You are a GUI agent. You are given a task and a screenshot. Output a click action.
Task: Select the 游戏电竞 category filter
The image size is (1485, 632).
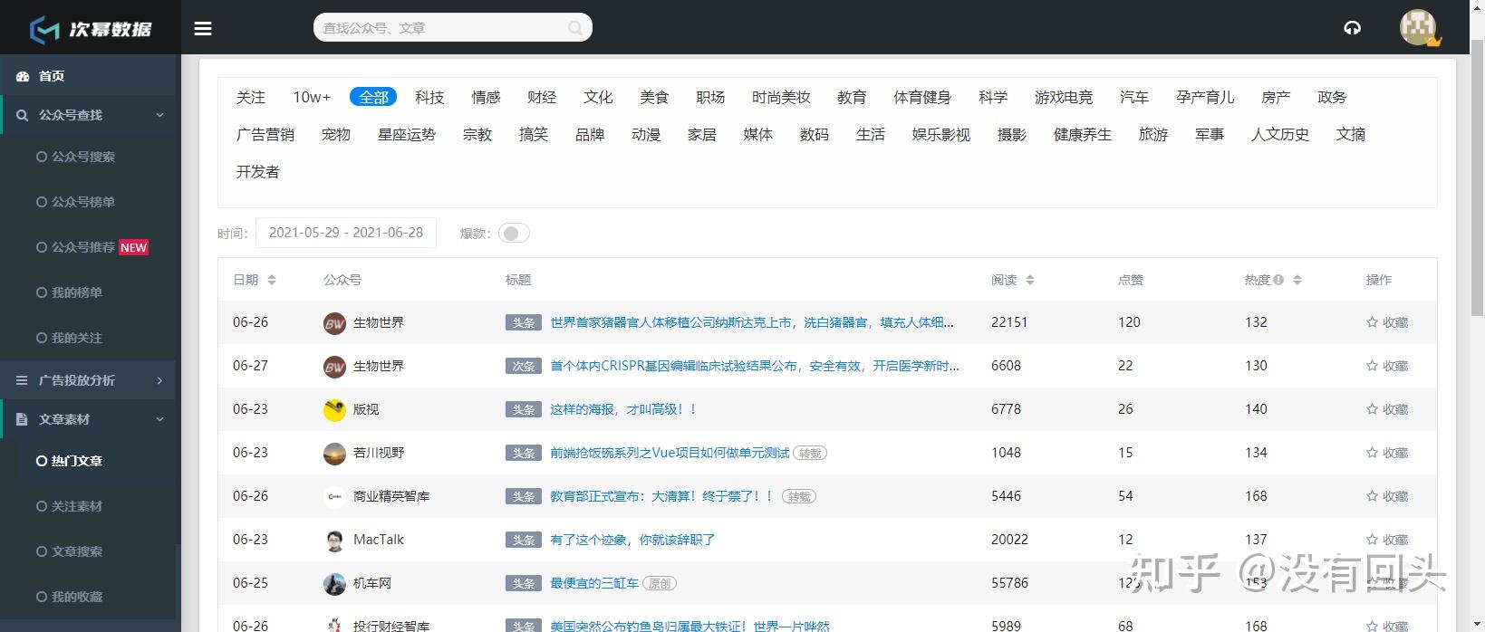[x=1064, y=97]
